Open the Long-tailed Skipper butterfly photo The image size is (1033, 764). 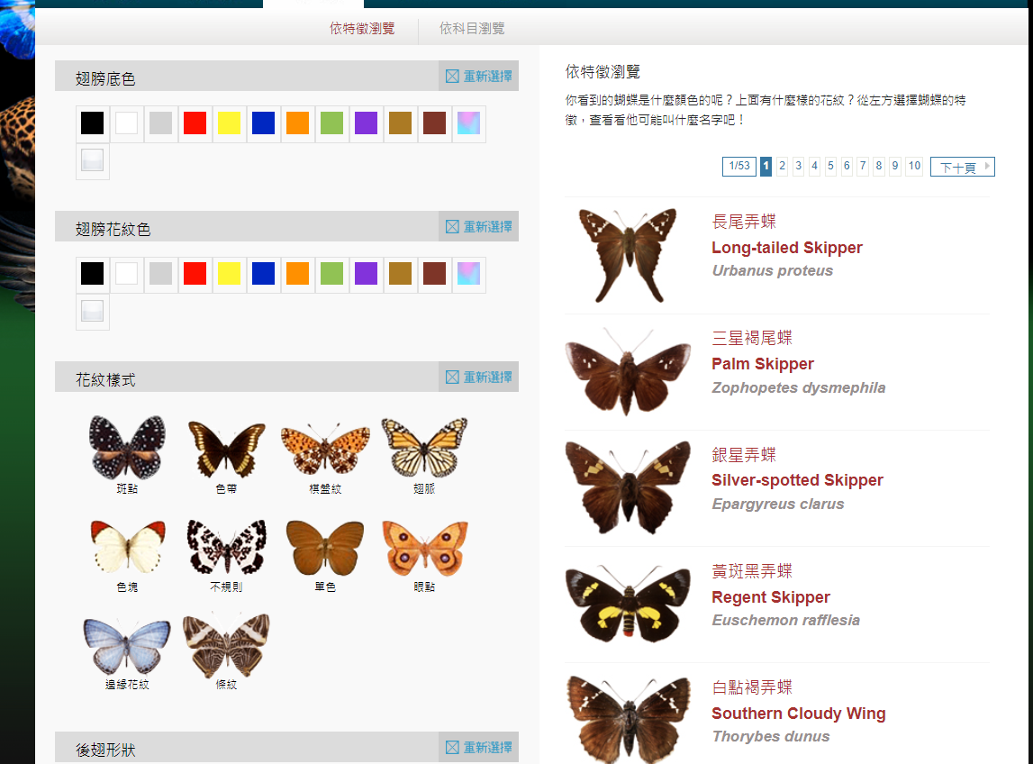[x=628, y=255]
